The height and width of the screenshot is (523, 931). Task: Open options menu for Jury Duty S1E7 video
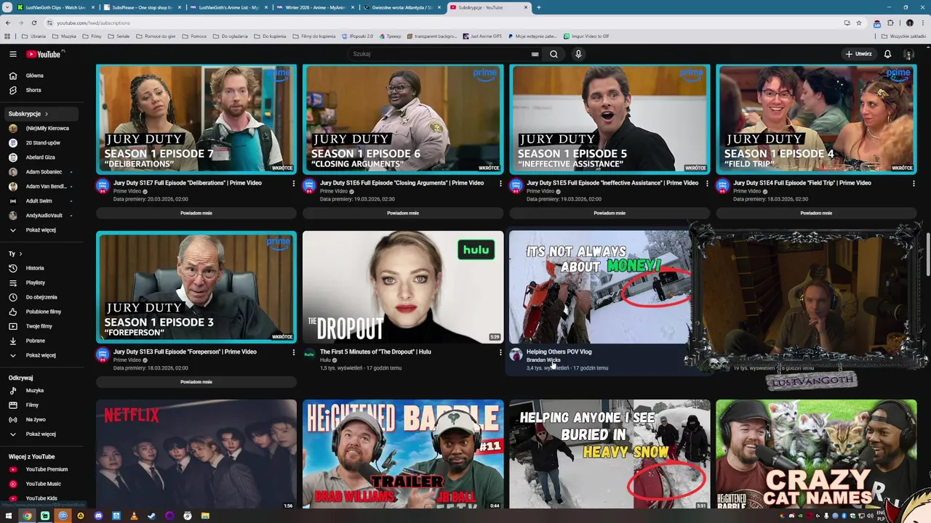[294, 184]
